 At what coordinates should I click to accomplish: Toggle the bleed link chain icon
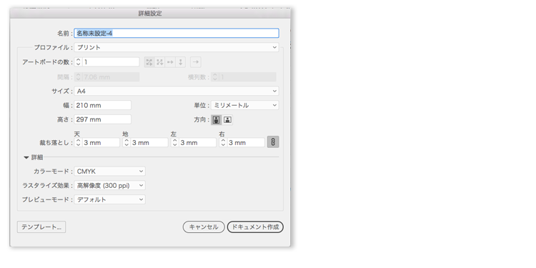[x=273, y=142]
